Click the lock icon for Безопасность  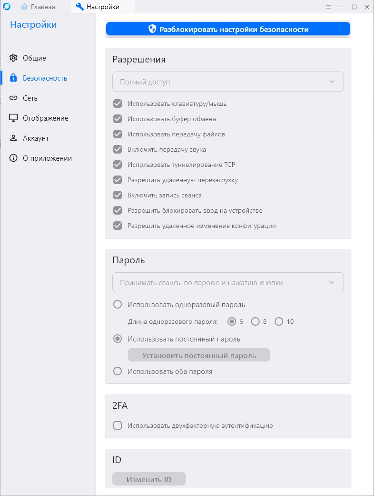[13, 78]
